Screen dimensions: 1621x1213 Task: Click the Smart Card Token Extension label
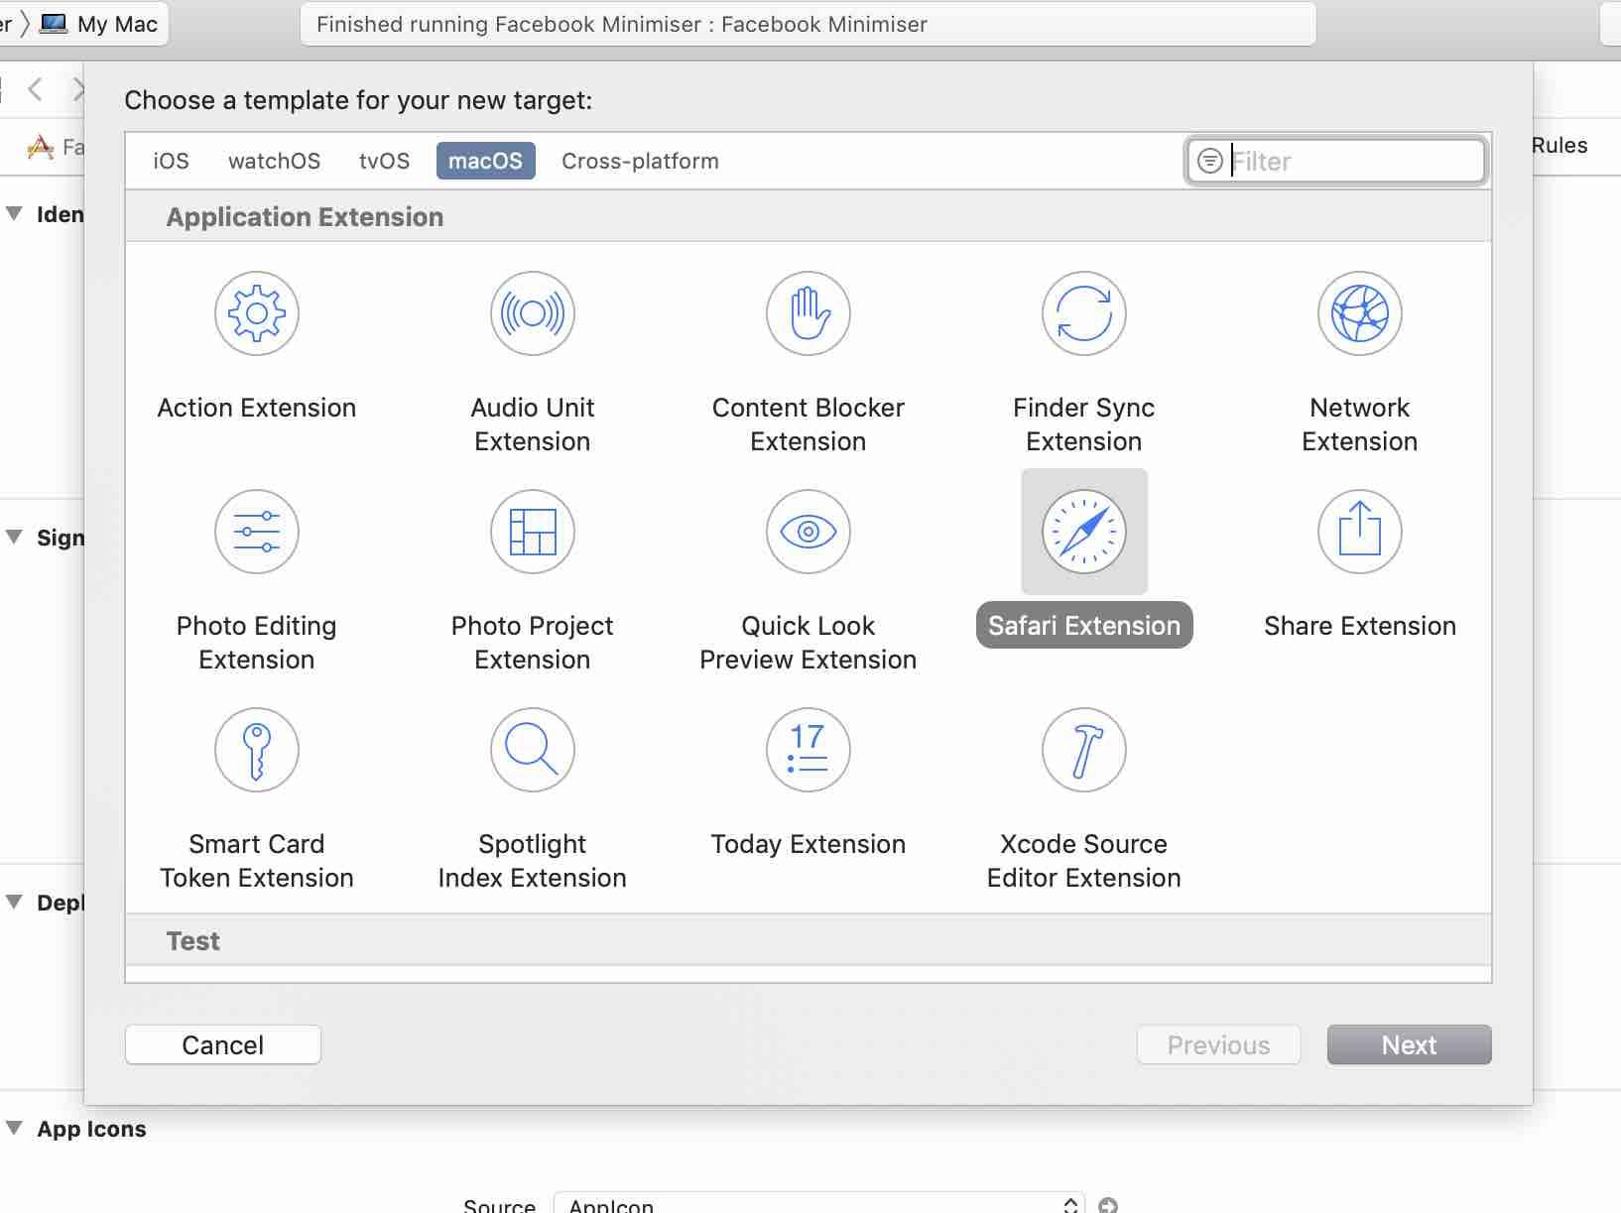pos(257,861)
